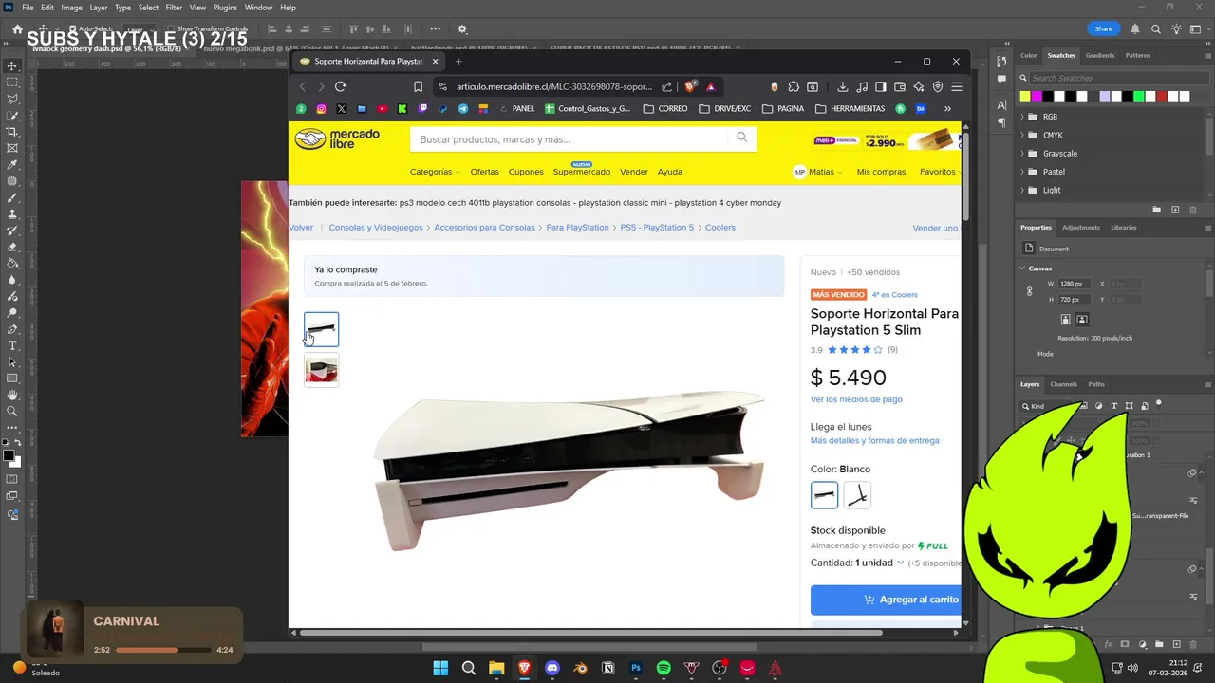Toggle Show Transform Controls checkbox
Screen dimensions: 1215x683
click(170, 29)
